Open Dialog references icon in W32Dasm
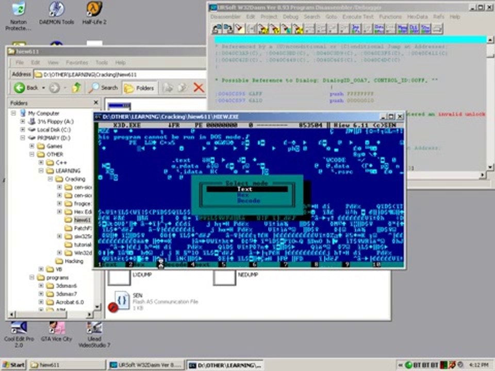The width and height of the screenshot is (495, 371). pyautogui.click(x=414, y=28)
